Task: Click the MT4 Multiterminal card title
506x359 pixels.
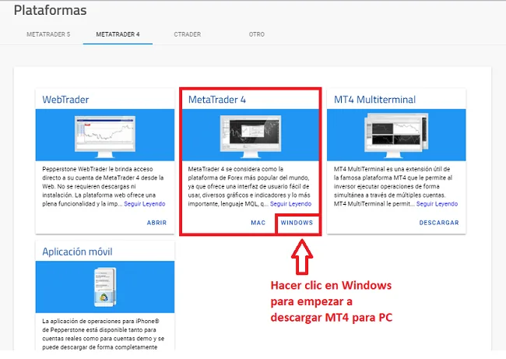Action: click(x=374, y=100)
